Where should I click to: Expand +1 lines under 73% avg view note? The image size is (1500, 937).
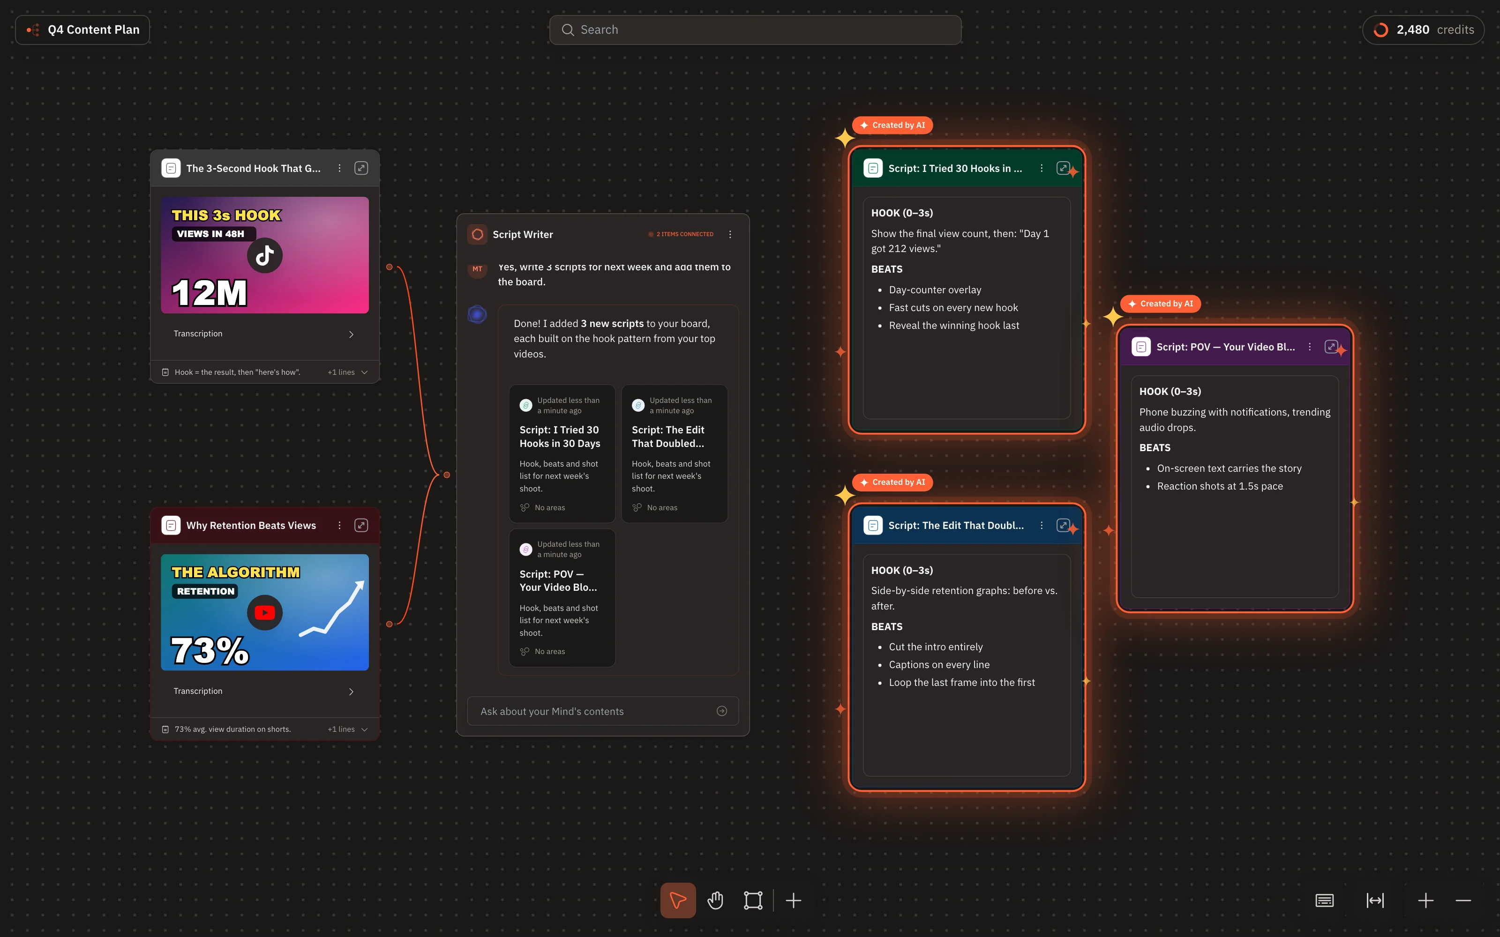[x=348, y=729]
